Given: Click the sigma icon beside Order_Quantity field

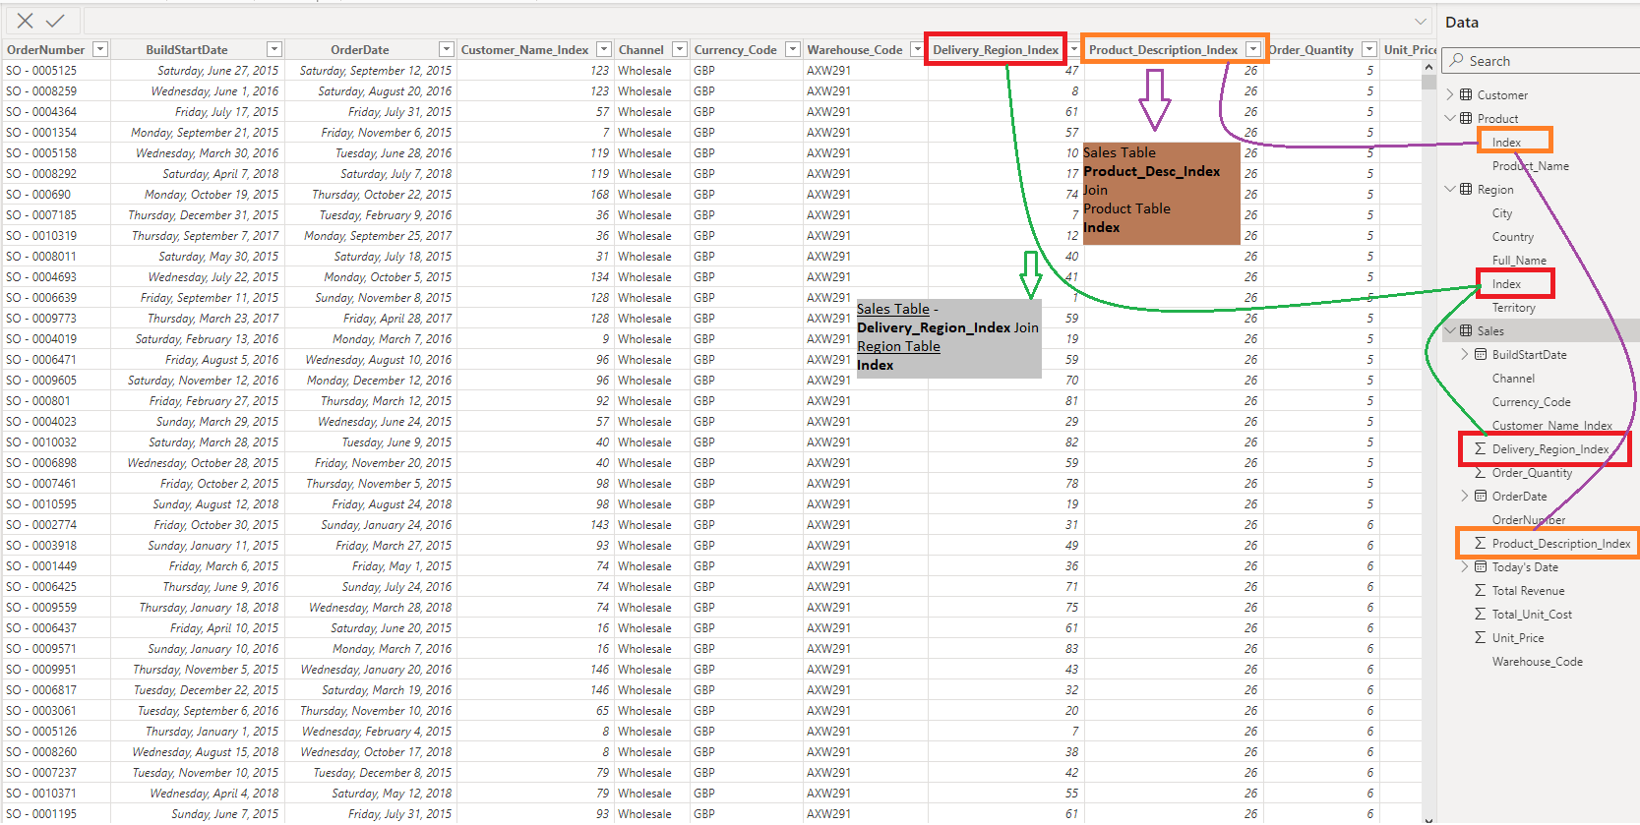Looking at the screenshot, I should click(1480, 473).
